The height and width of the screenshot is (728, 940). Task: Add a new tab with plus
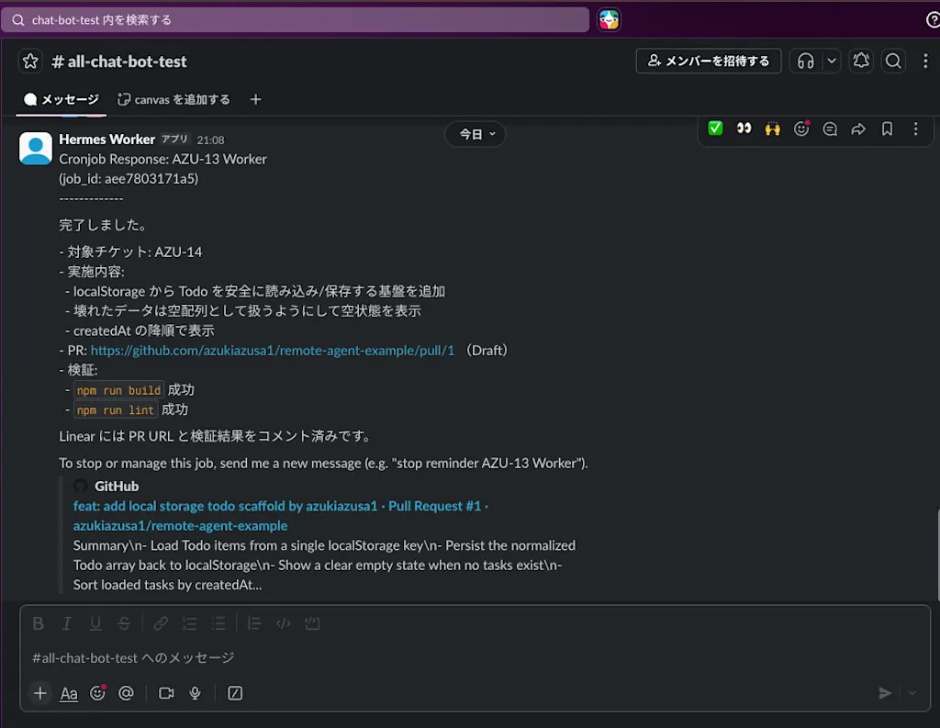coord(255,99)
